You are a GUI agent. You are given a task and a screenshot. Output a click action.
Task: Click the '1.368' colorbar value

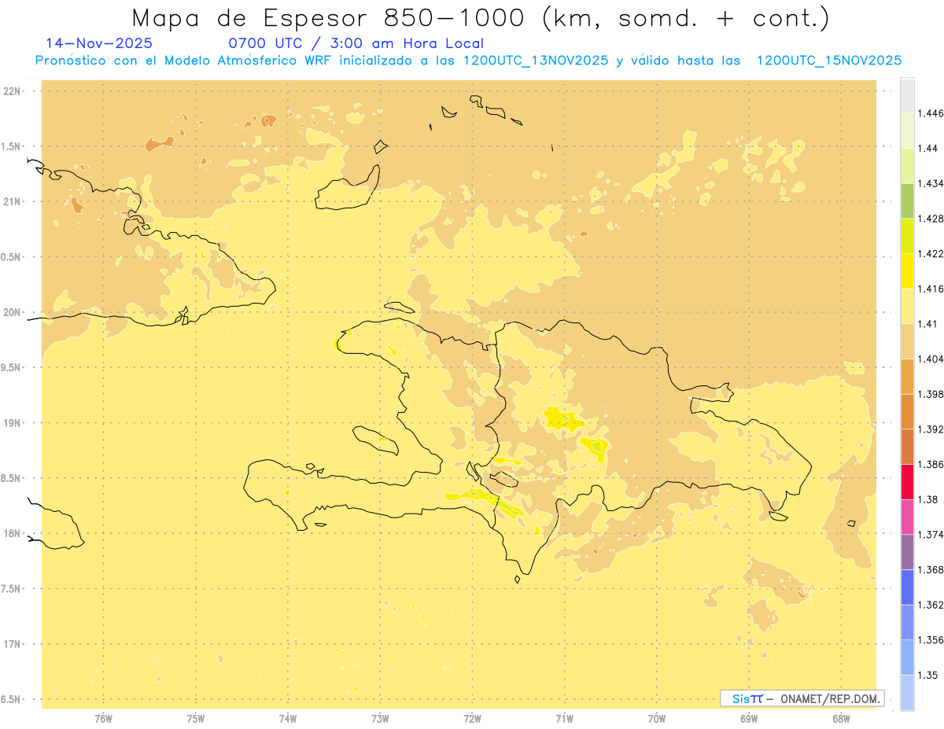click(x=931, y=570)
